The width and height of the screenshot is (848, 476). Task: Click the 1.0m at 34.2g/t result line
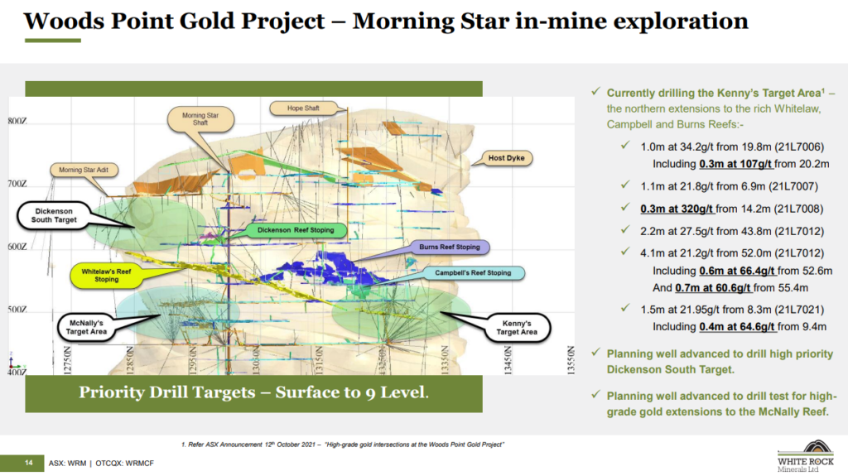coord(732,147)
